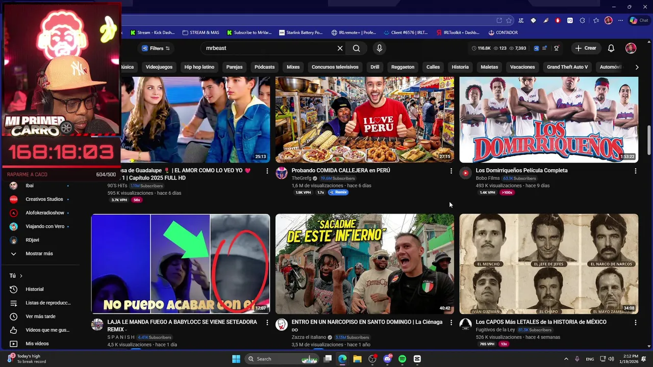Select the Vacaciones chip
653x367 pixels.
coord(522,67)
